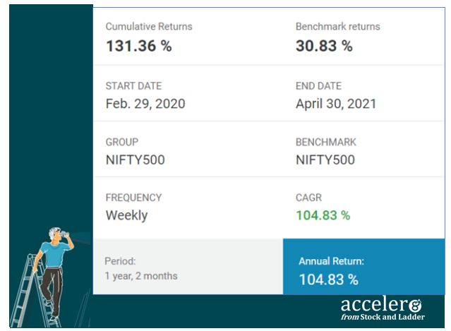Screen dimensions: 451x331
Task: Click the green CAGR 104.83 % value
Action: coord(323,215)
